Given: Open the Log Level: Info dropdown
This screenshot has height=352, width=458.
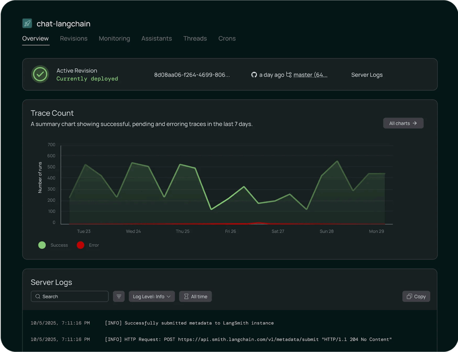Looking at the screenshot, I should (x=151, y=296).
